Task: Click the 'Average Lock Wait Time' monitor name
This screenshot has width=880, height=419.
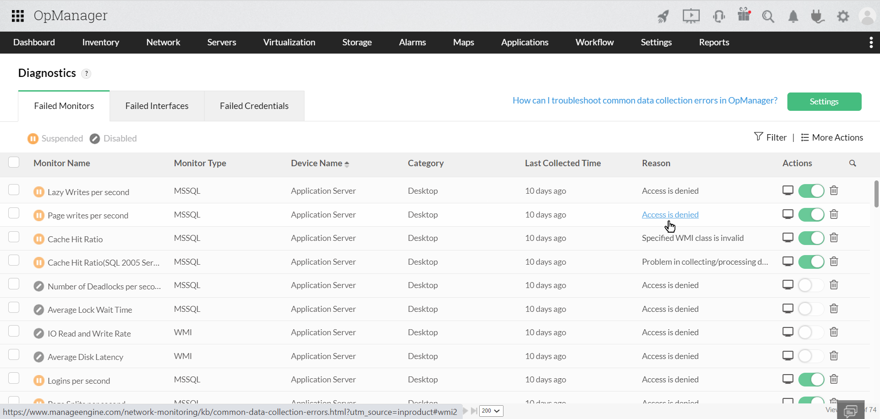Action: (x=90, y=310)
